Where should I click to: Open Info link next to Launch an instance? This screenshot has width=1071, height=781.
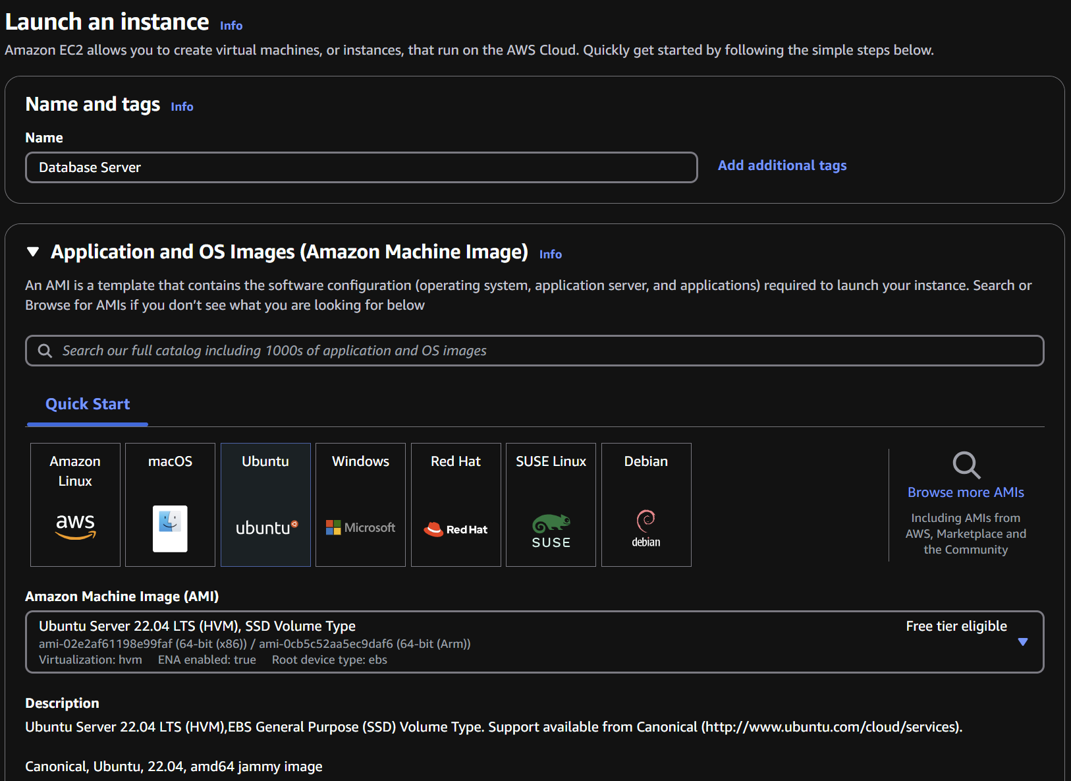pyautogui.click(x=231, y=26)
